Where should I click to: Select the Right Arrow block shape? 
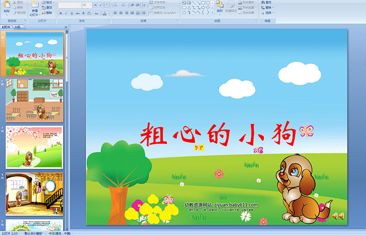coord(203,8)
